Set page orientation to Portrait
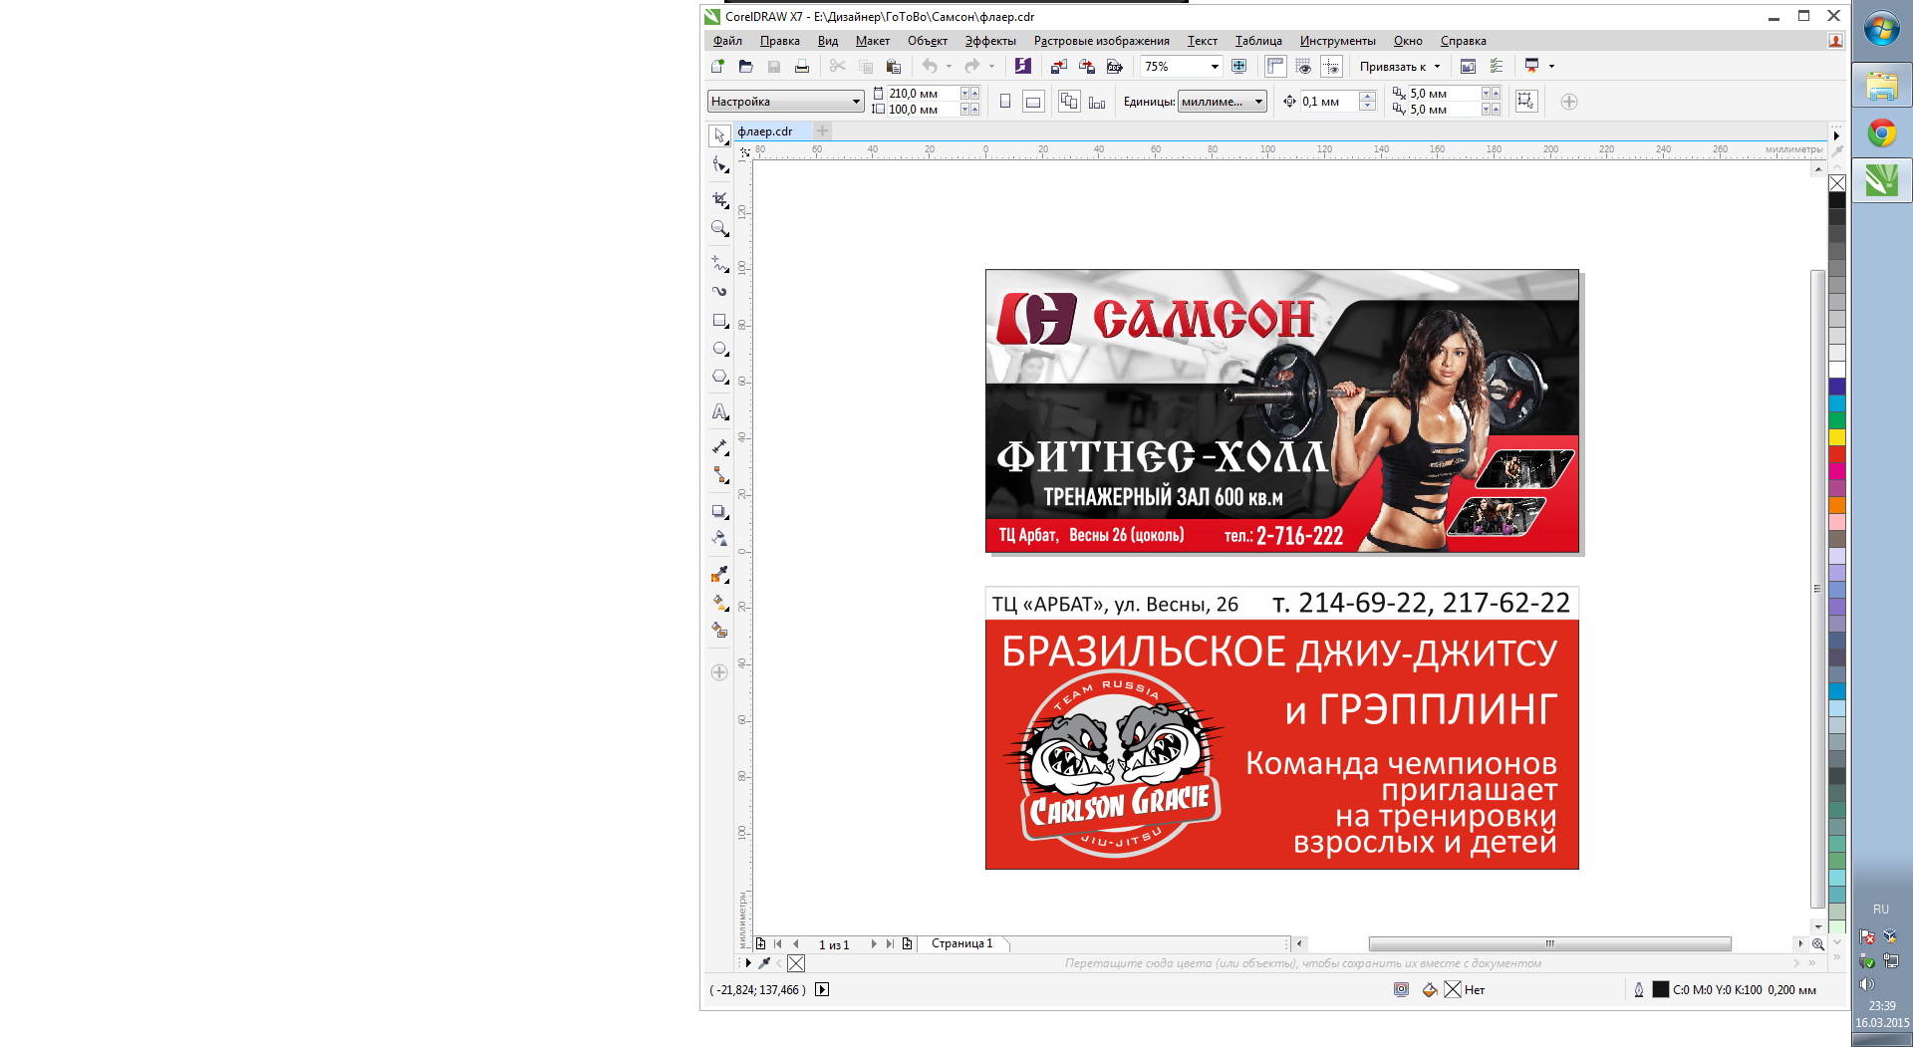 [1005, 102]
